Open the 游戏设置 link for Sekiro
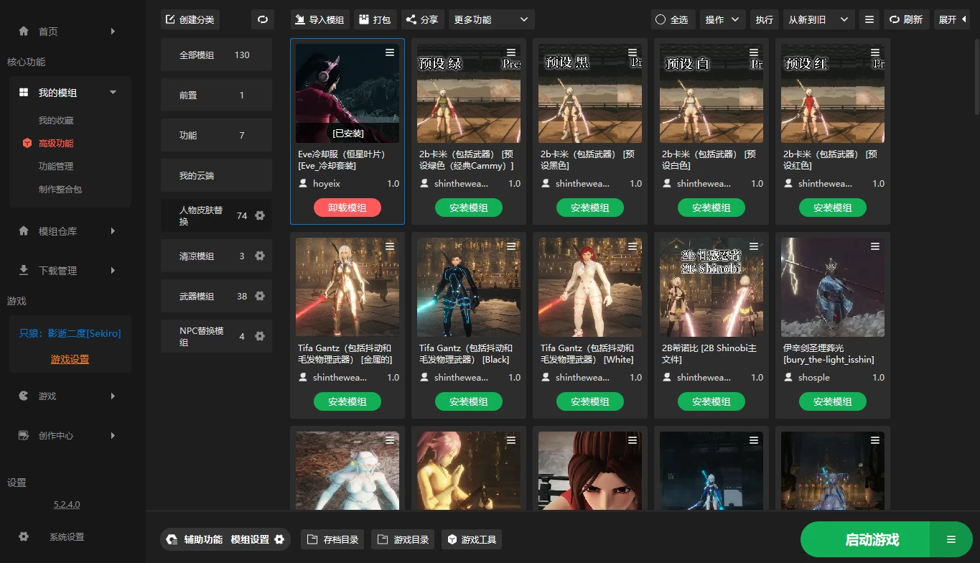Viewport: 980px width, 563px height. 69,359
